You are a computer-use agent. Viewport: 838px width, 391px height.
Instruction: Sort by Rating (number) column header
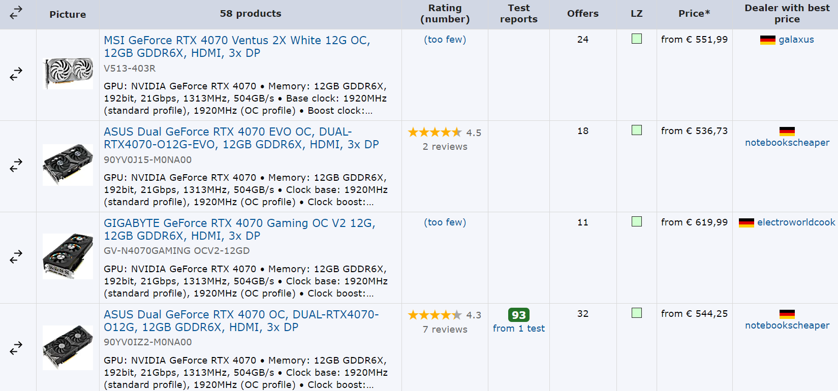[445, 14]
